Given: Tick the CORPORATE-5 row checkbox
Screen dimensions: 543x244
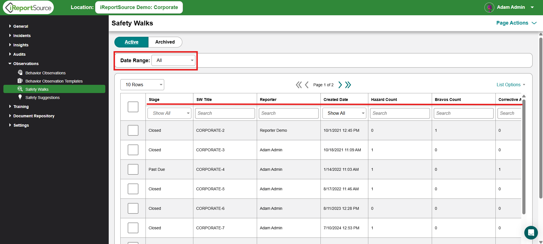Looking at the screenshot, I should point(133,189).
